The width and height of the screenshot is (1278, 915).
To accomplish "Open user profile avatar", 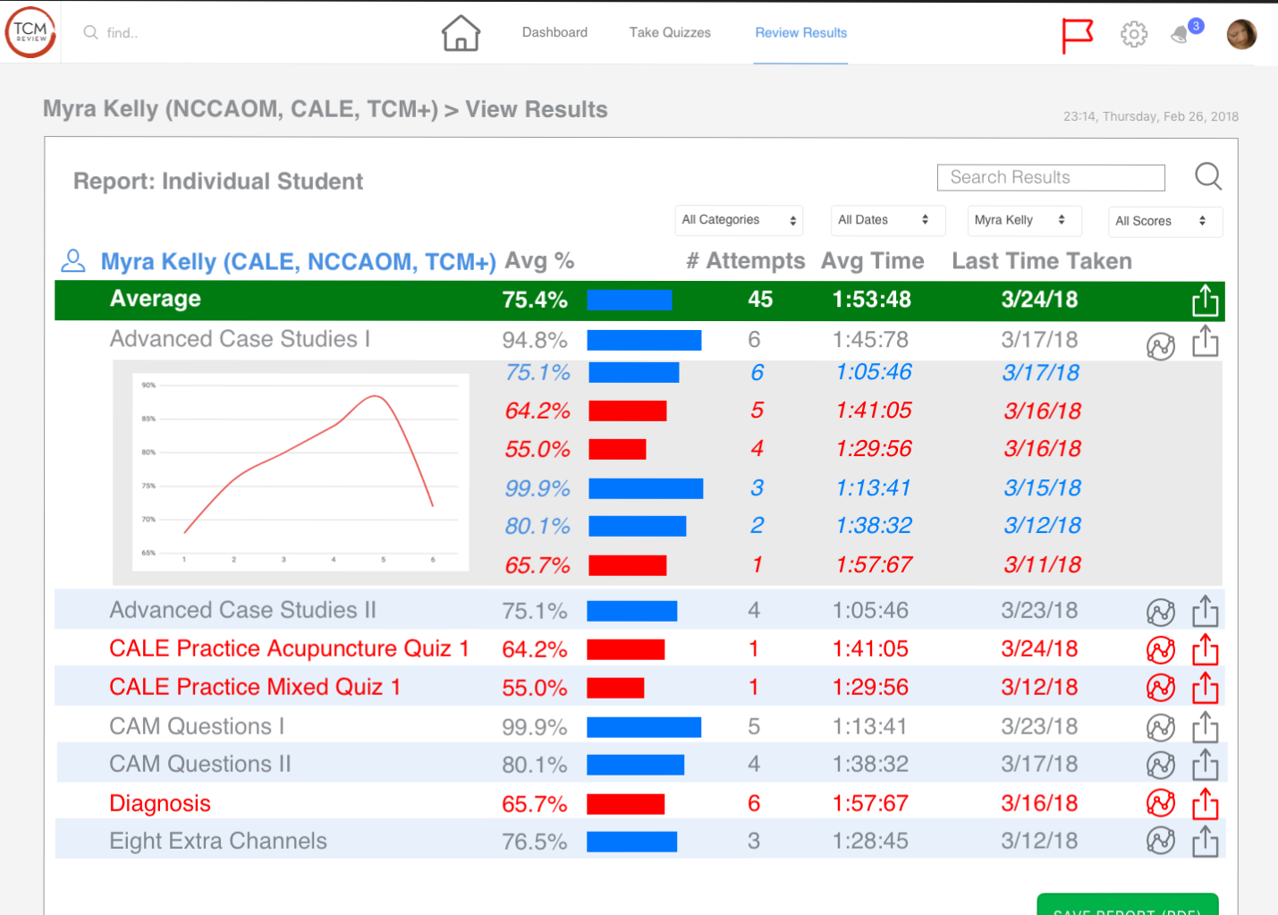I will tap(1241, 35).
